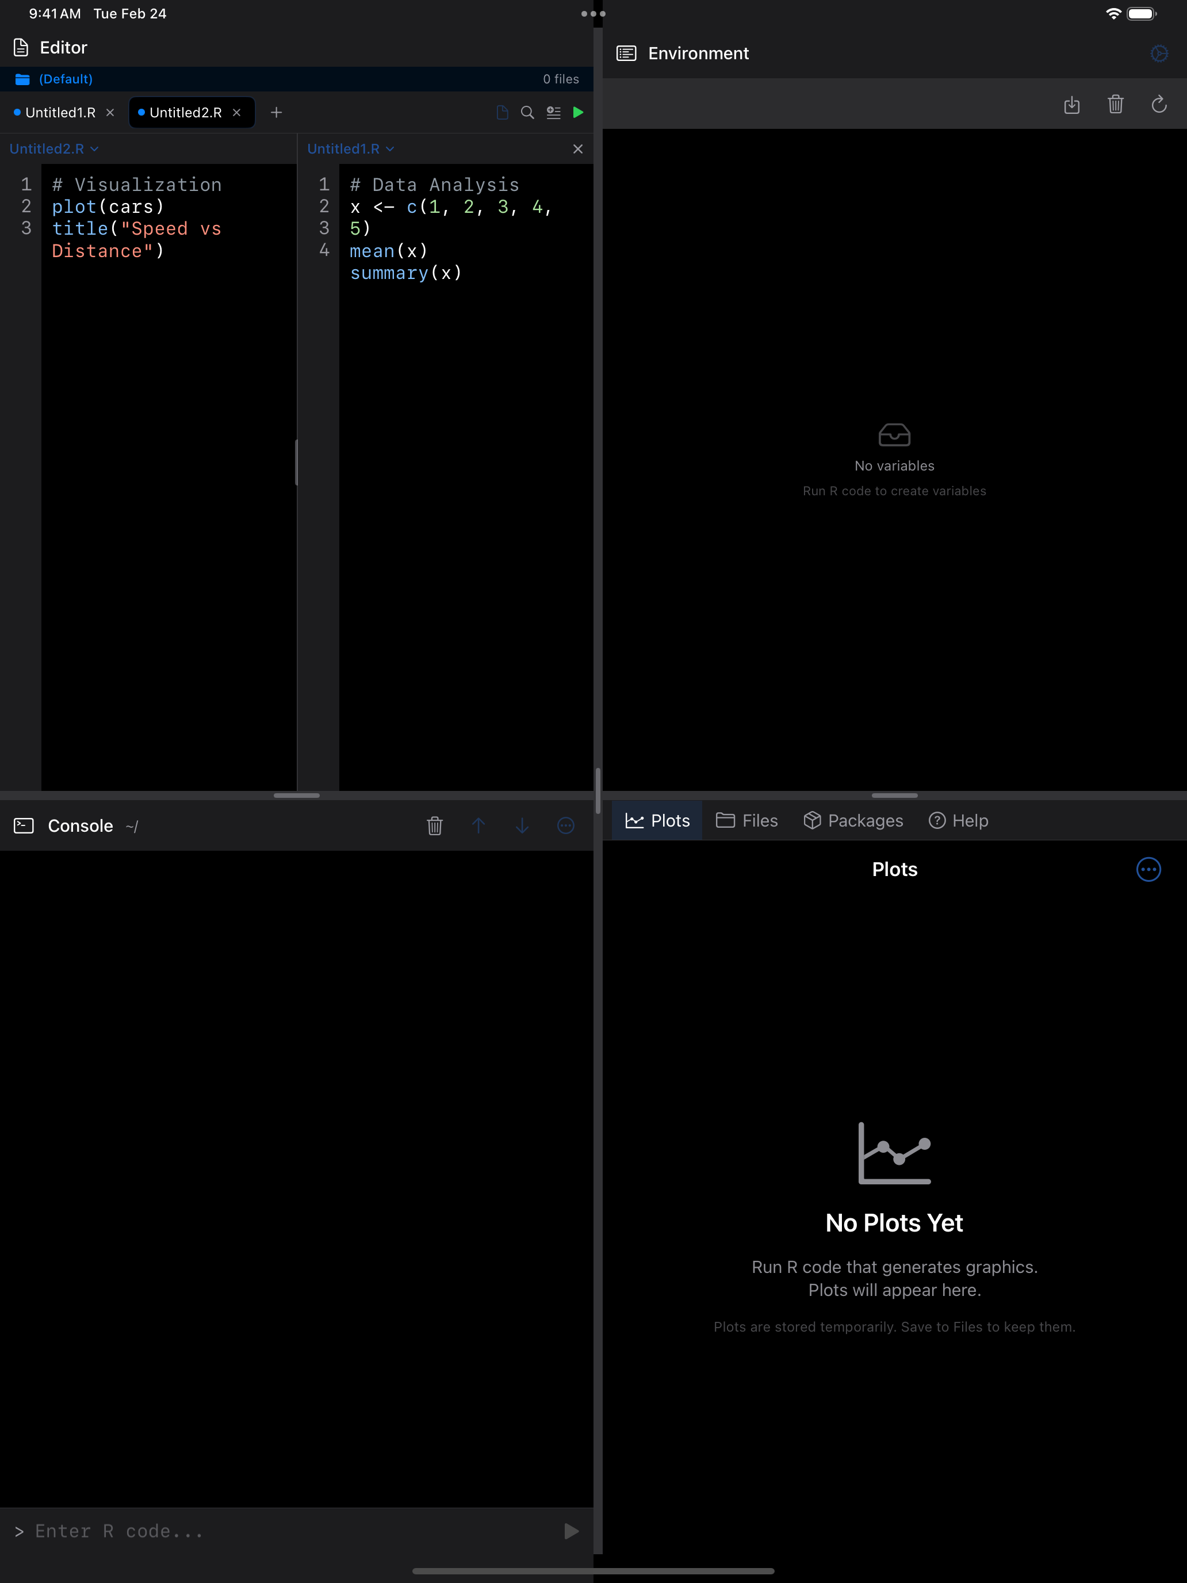
Task: Clear the console with the trash icon
Action: tap(435, 826)
